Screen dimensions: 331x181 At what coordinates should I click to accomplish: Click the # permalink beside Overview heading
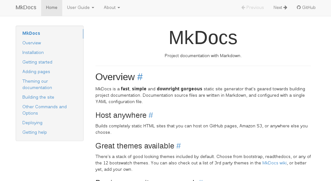point(140,77)
